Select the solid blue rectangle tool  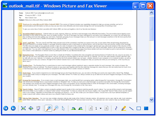point(146,109)
